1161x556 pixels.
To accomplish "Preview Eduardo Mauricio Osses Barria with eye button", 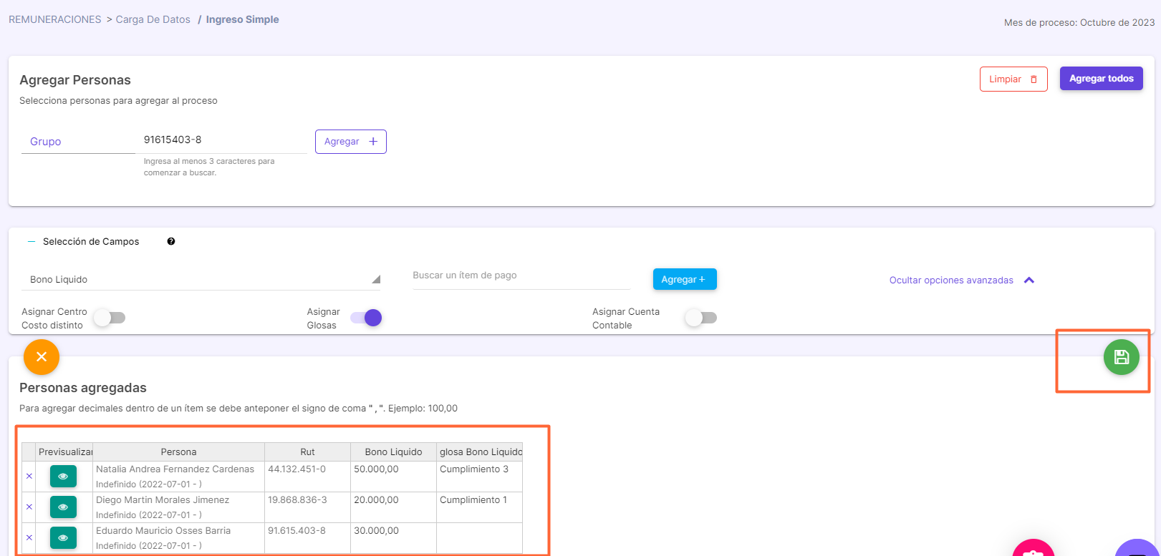I will 63,537.
